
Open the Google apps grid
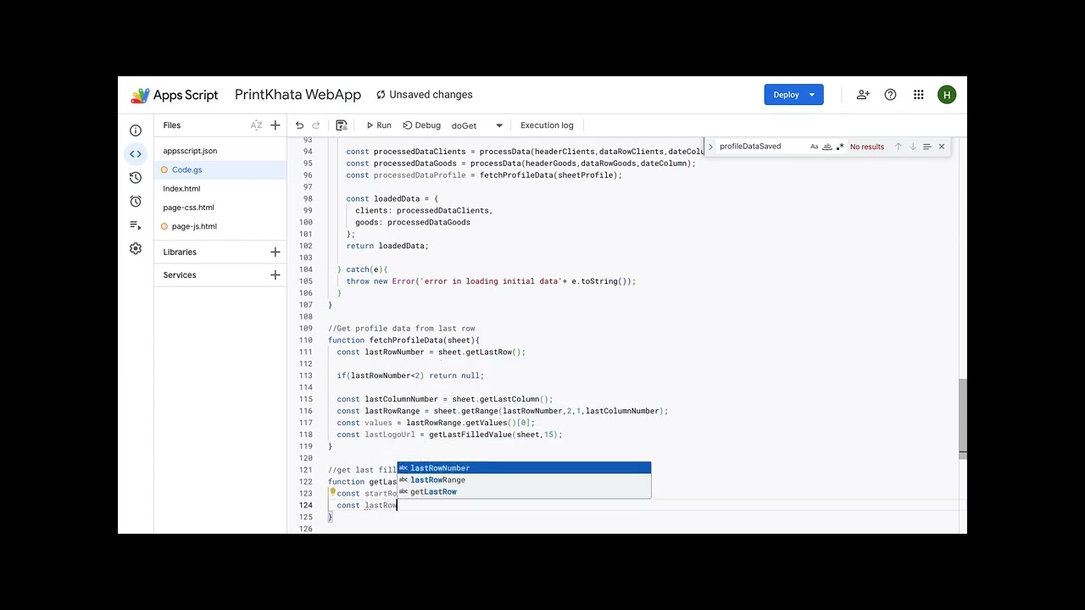pyautogui.click(x=919, y=95)
